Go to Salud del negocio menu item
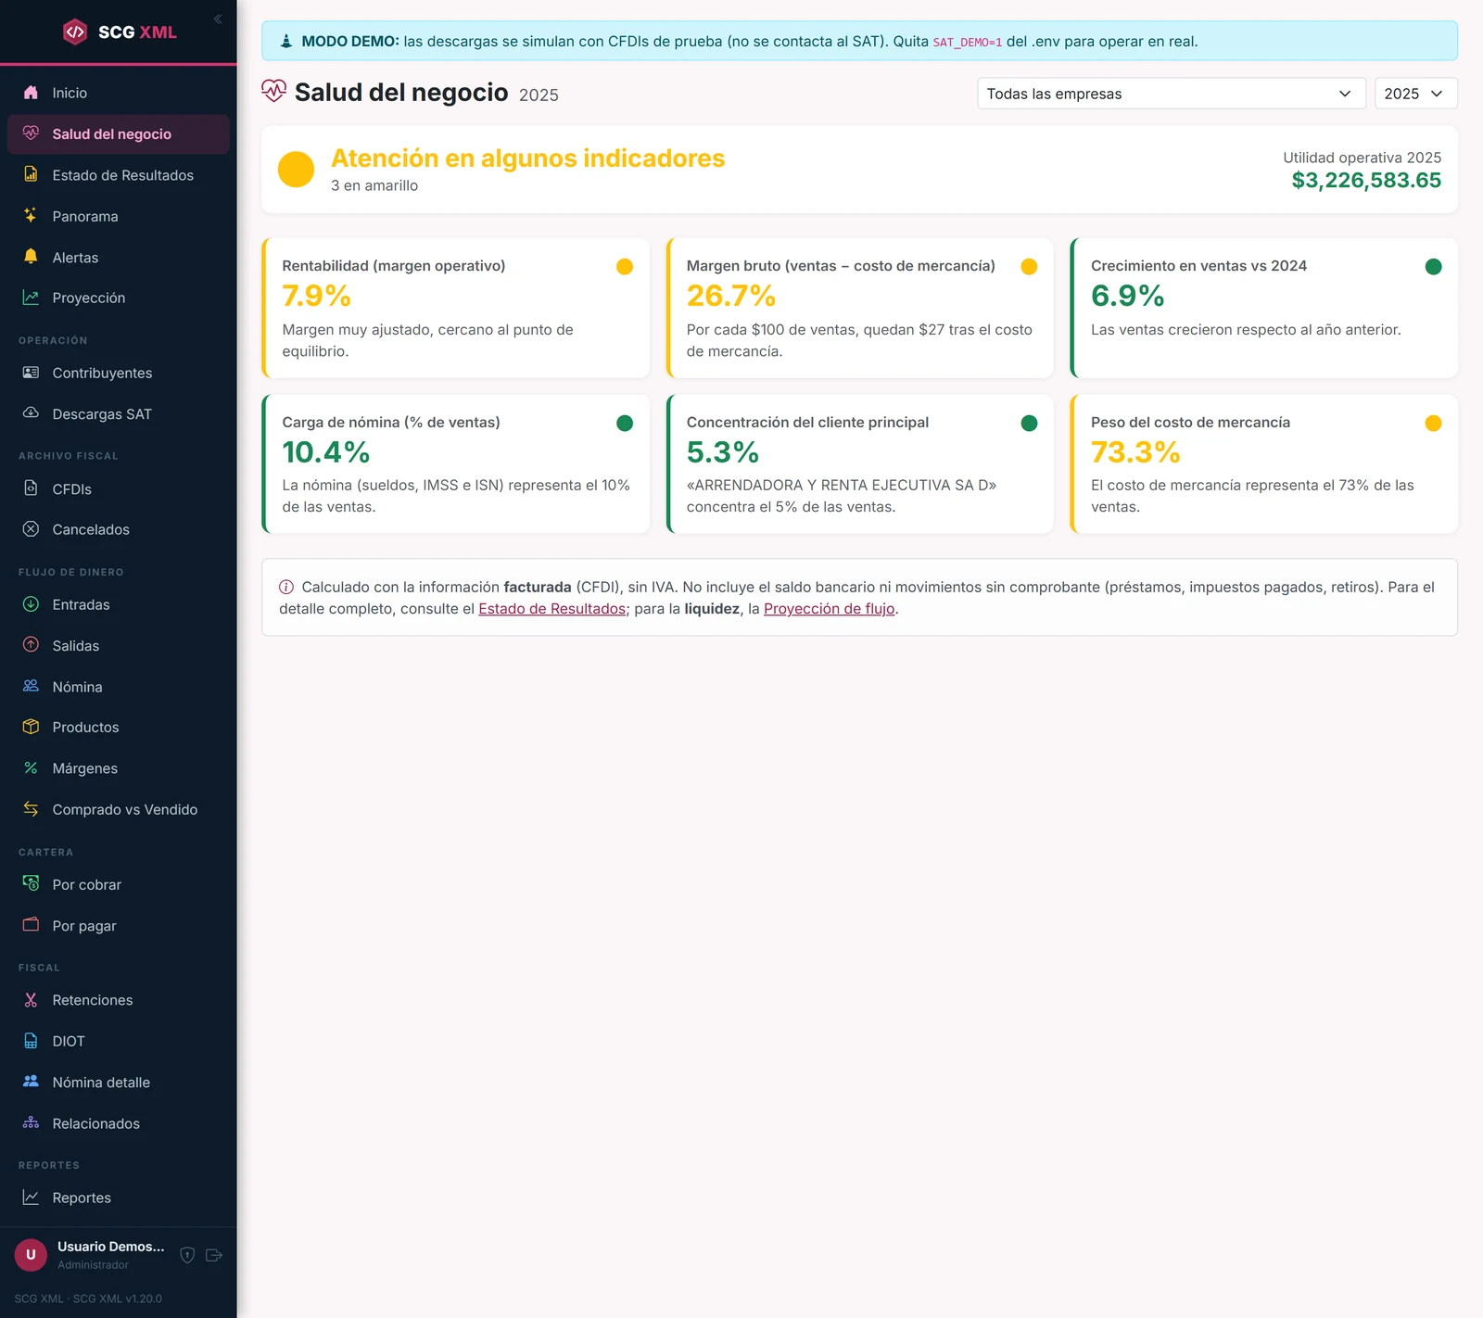The height and width of the screenshot is (1318, 1483). click(x=119, y=134)
